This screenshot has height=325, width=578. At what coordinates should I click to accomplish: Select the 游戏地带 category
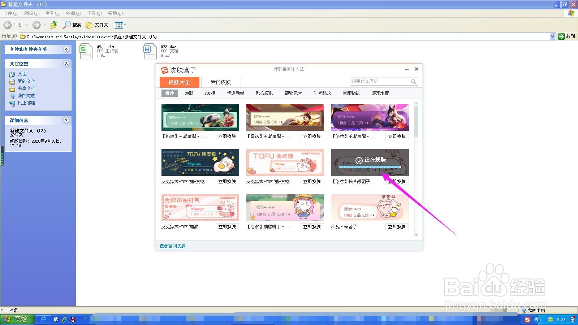point(380,93)
